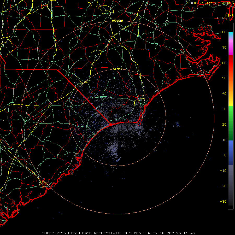The width and height of the screenshot is (235, 235).
Task: Select the 30 dBZ scale value
Action: click(x=224, y=109)
